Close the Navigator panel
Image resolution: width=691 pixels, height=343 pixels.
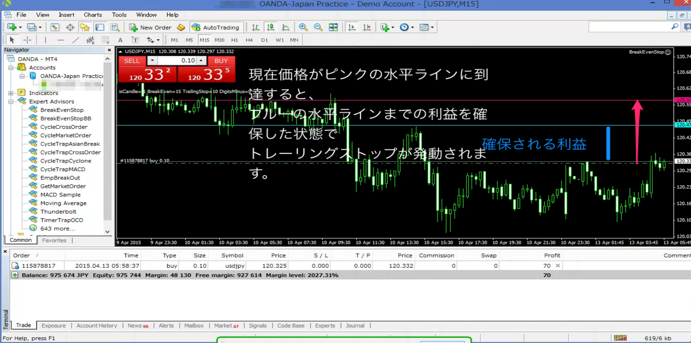point(109,50)
